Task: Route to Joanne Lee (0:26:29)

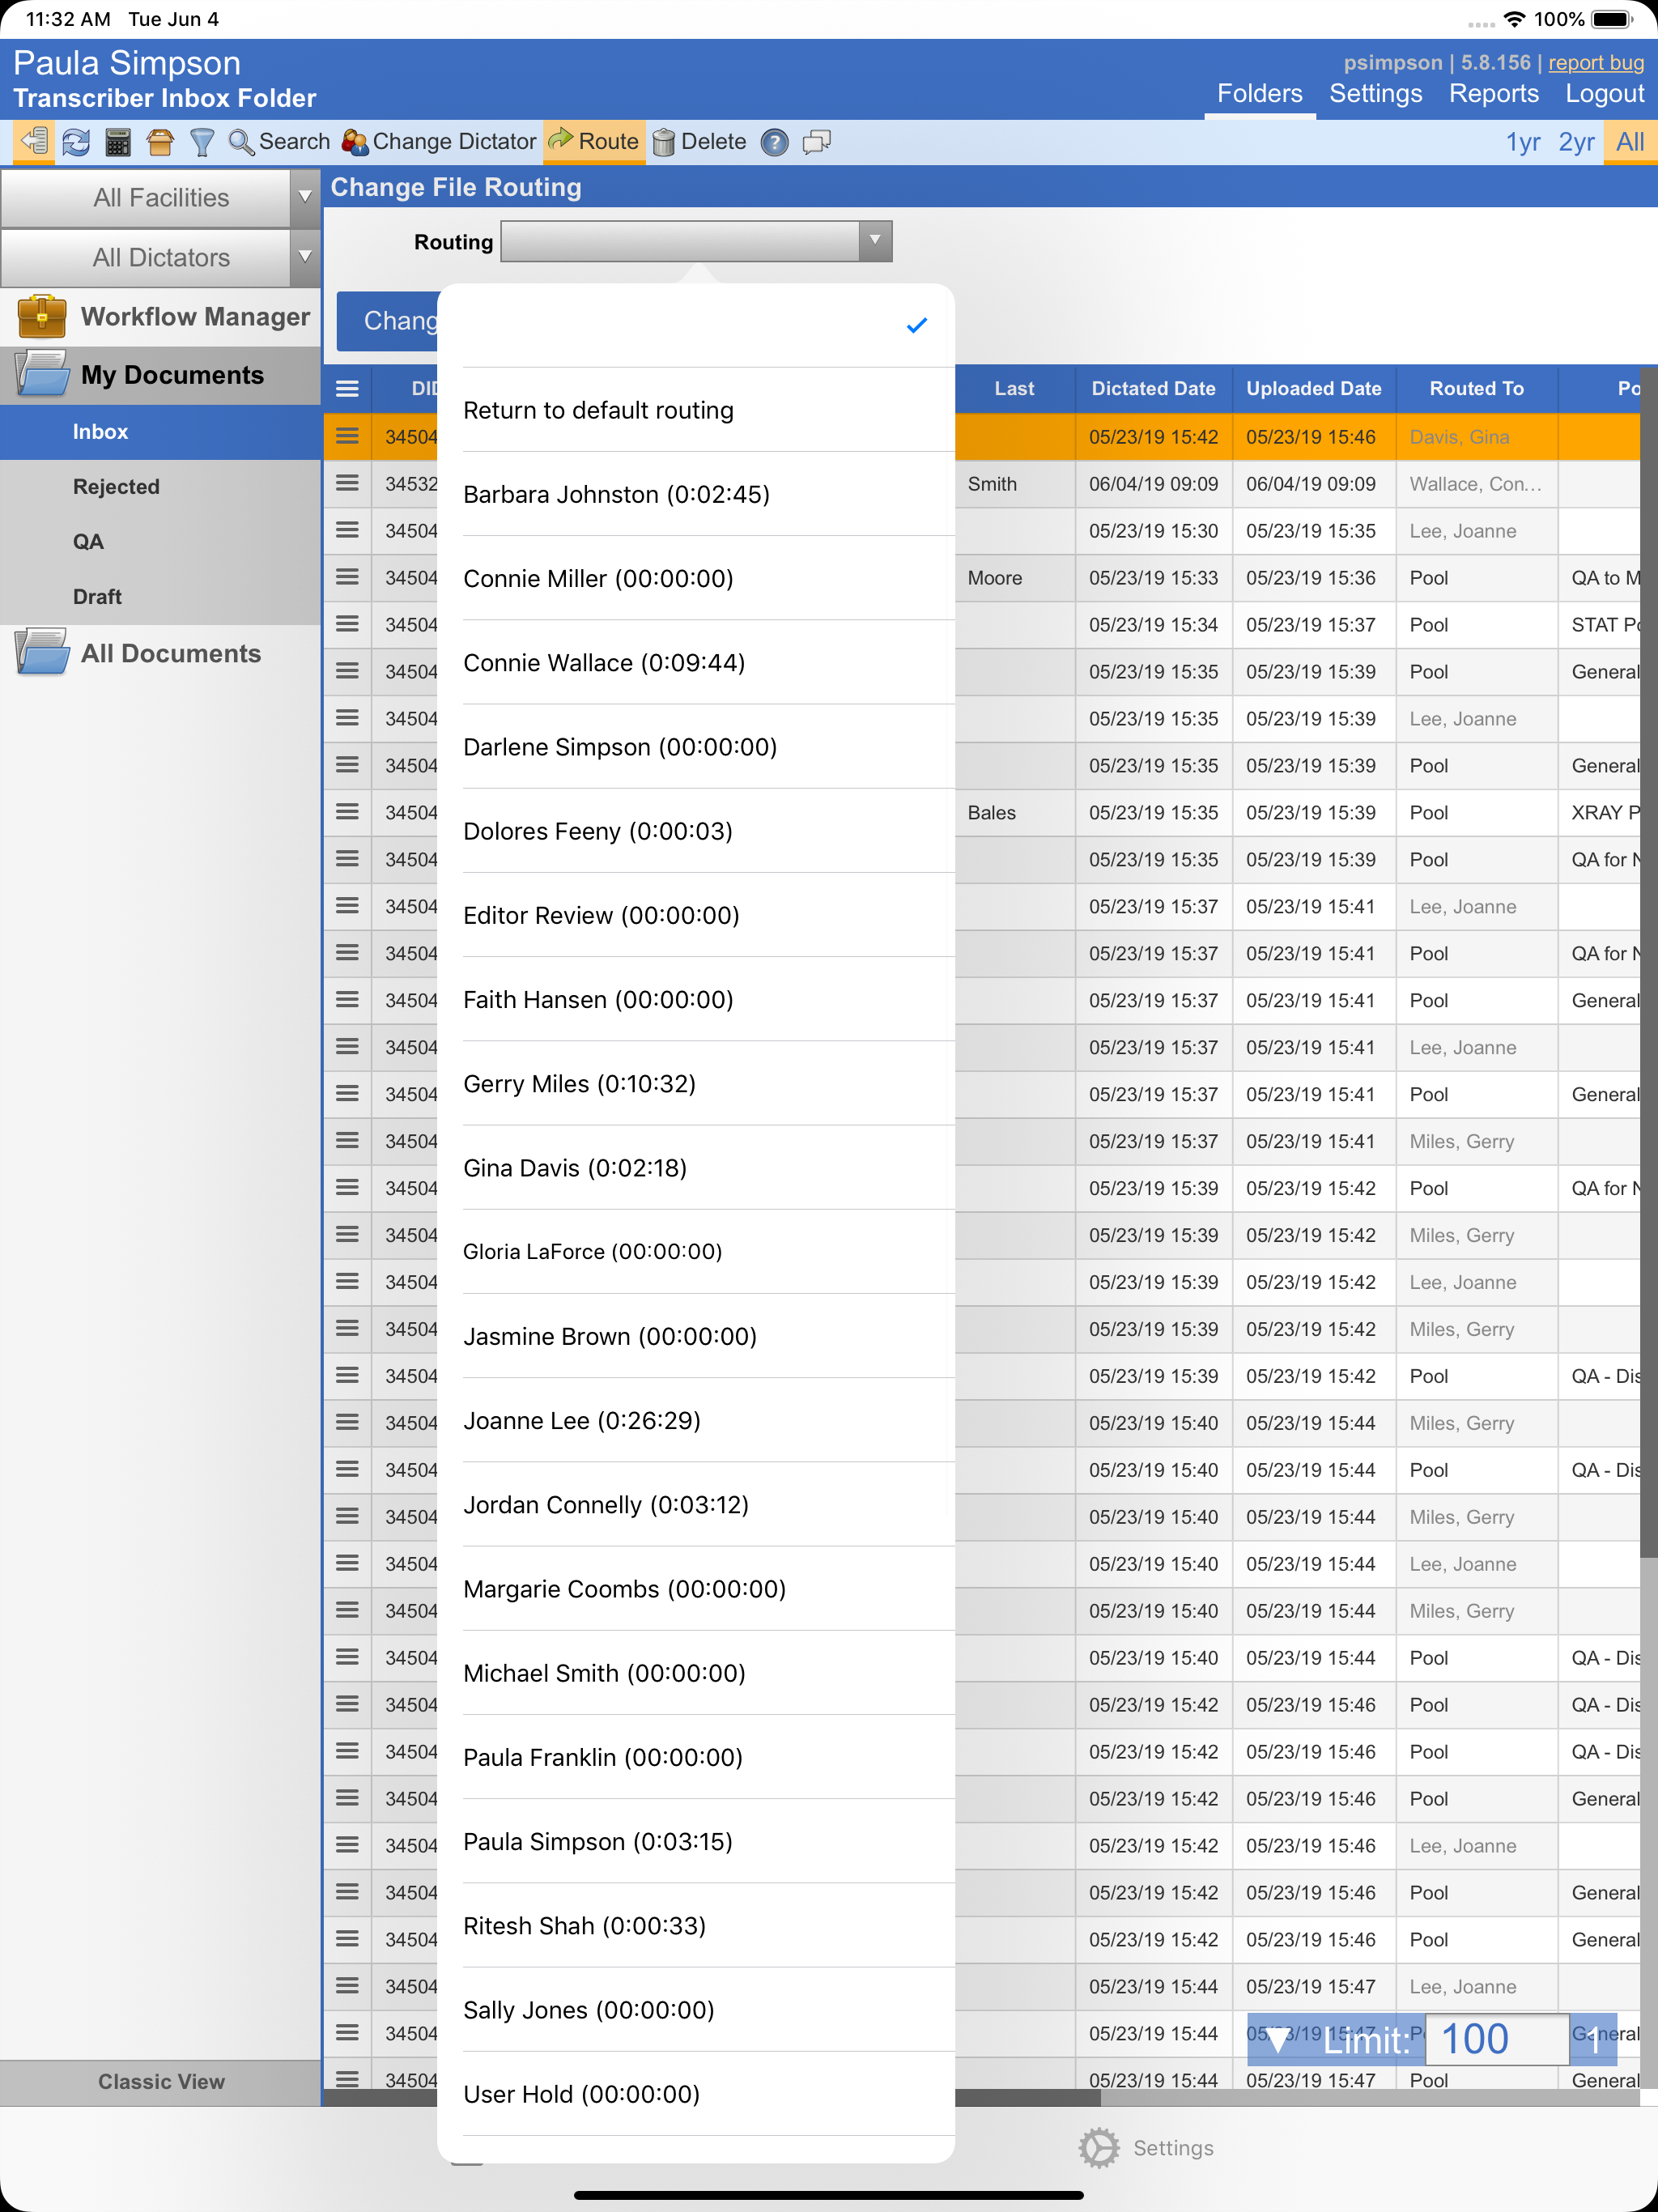Action: point(696,1420)
